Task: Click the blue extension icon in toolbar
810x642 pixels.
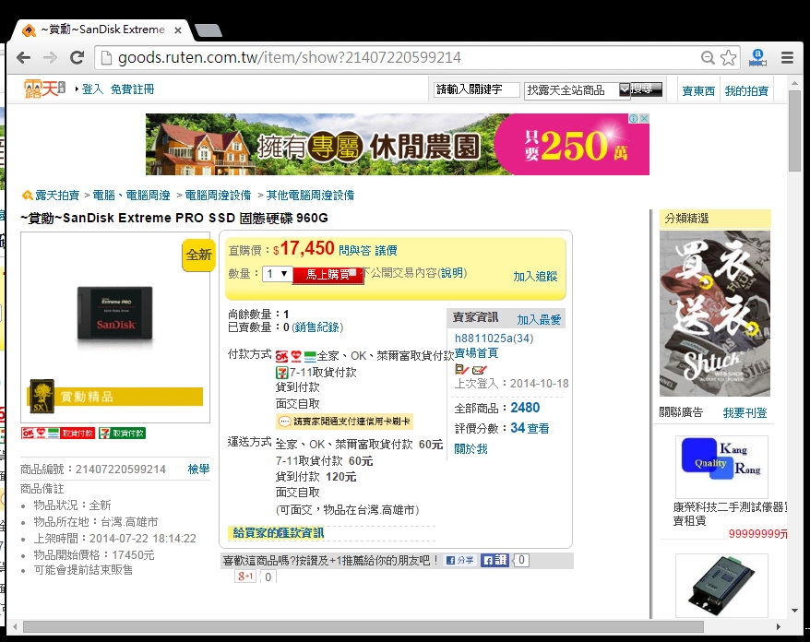Action: [x=757, y=57]
